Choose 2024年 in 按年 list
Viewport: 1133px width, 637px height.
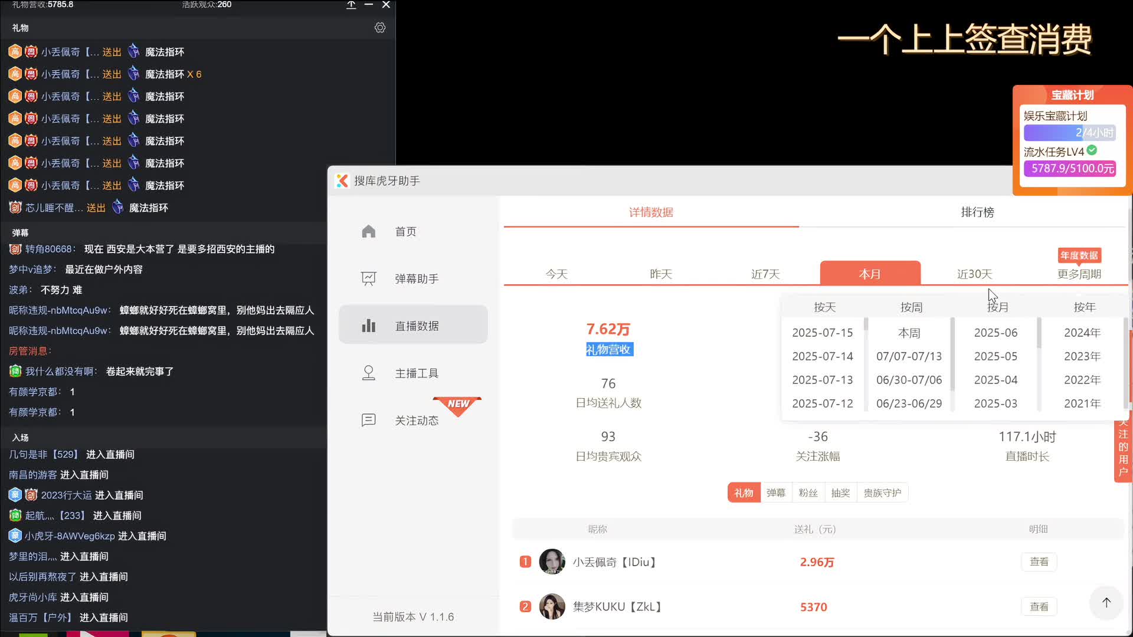pos(1082,333)
